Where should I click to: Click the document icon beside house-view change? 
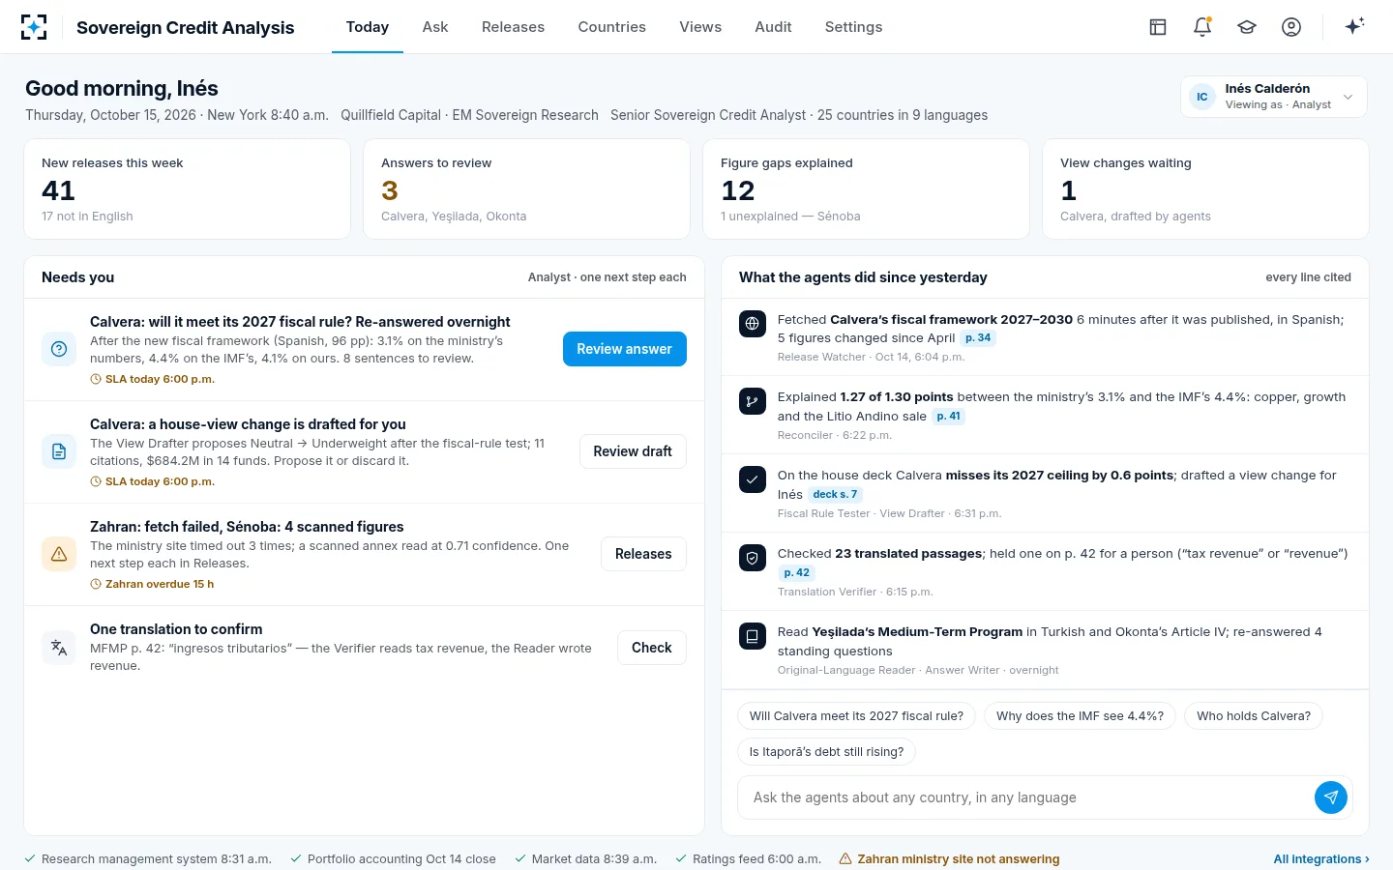59,451
